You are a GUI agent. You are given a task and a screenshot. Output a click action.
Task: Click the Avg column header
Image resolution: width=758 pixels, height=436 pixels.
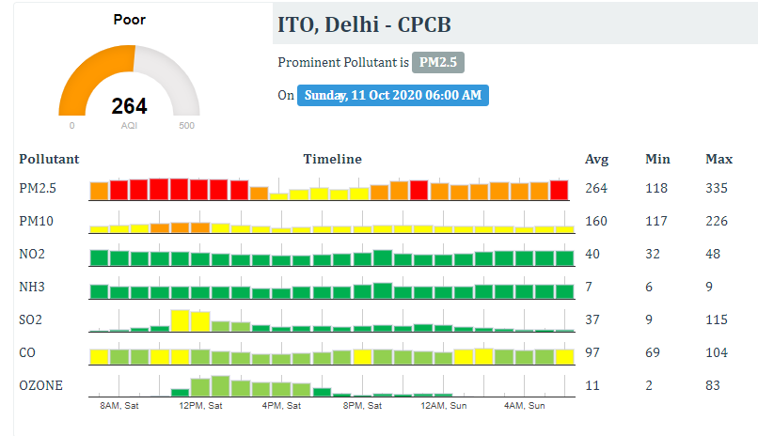point(596,160)
